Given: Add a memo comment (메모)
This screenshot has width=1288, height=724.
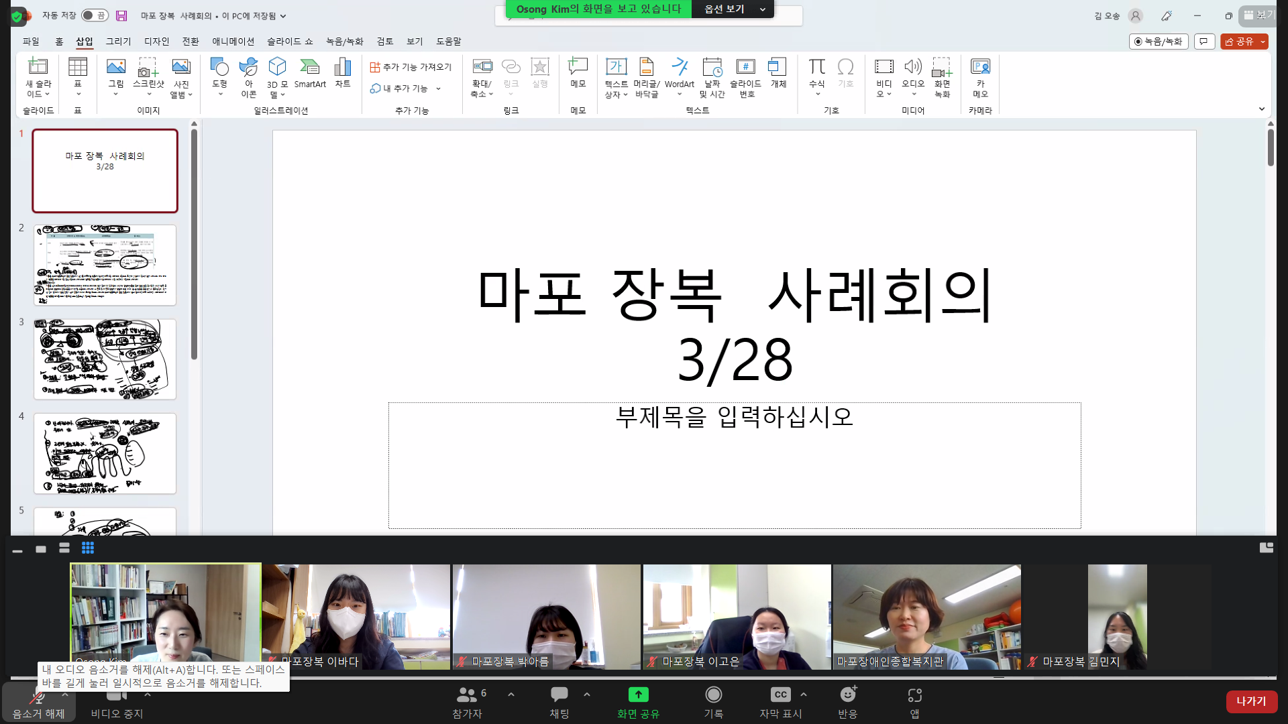Looking at the screenshot, I should click(578, 74).
